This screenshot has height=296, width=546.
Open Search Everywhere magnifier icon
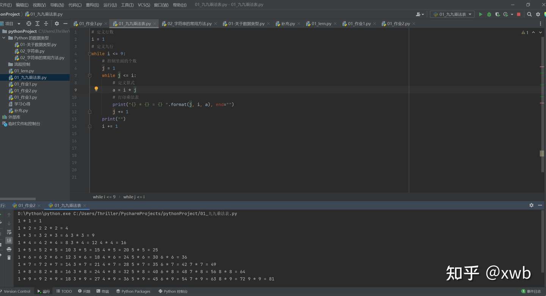pos(529,14)
